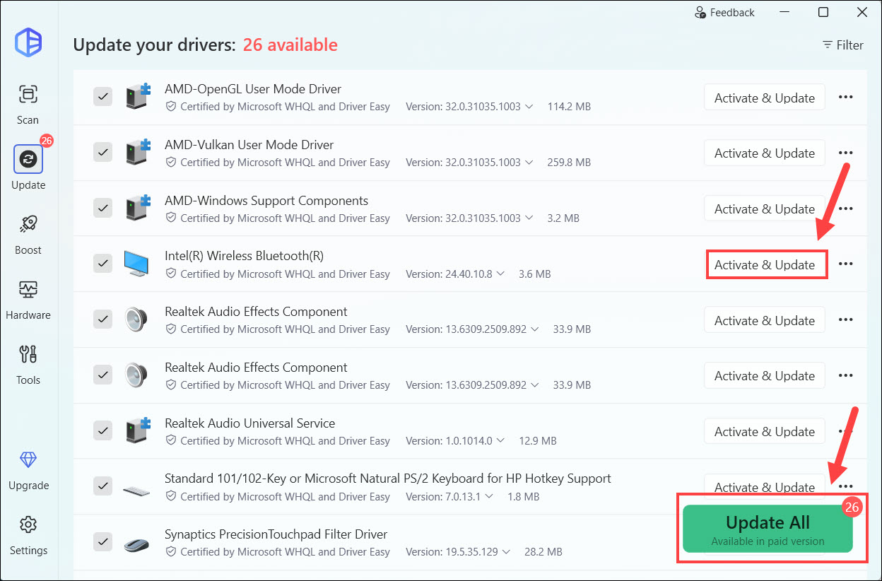
Task: Open the Hardware monitor section
Action: pyautogui.click(x=28, y=299)
